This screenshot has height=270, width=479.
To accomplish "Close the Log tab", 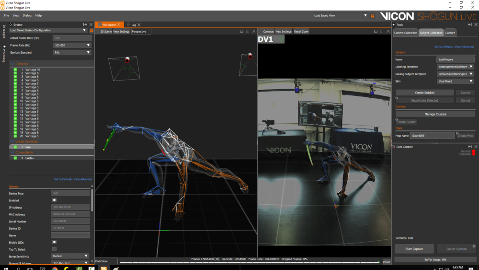I will point(139,24).
